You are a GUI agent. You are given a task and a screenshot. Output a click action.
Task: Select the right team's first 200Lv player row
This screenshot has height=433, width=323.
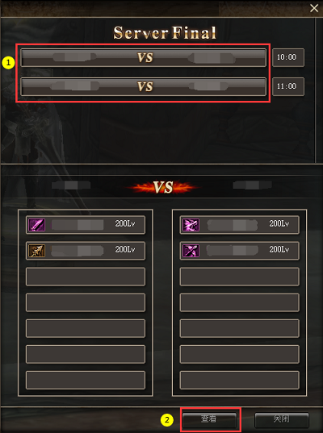240,225
